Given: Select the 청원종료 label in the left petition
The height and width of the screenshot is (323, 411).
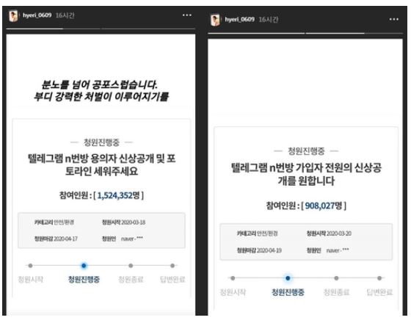Looking at the screenshot, I should coord(131,280).
